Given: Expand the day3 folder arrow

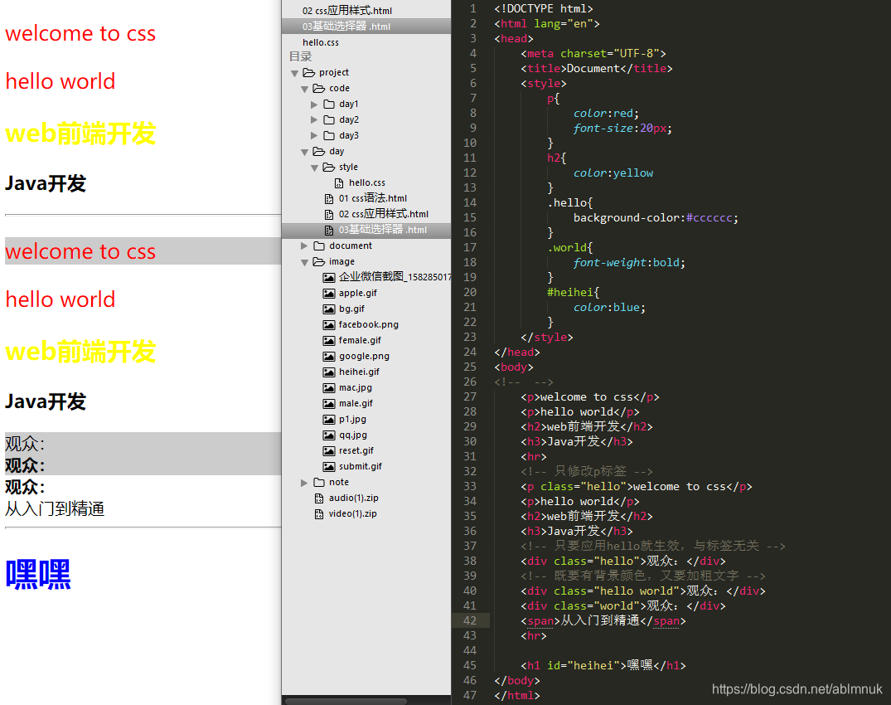Looking at the screenshot, I should [314, 136].
